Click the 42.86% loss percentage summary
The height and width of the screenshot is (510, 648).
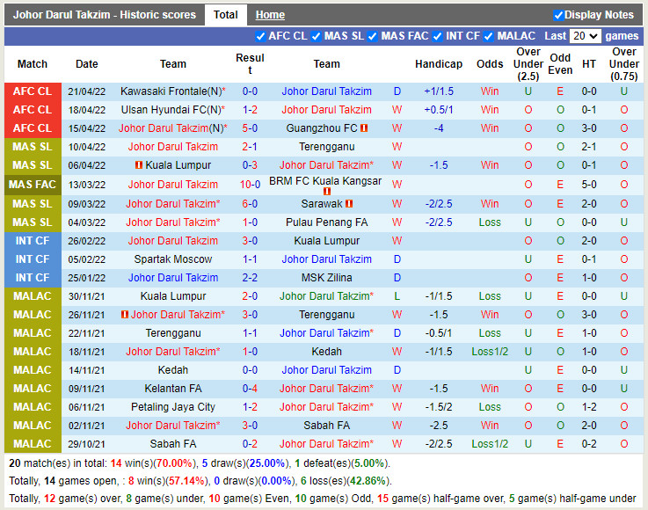click(x=368, y=481)
